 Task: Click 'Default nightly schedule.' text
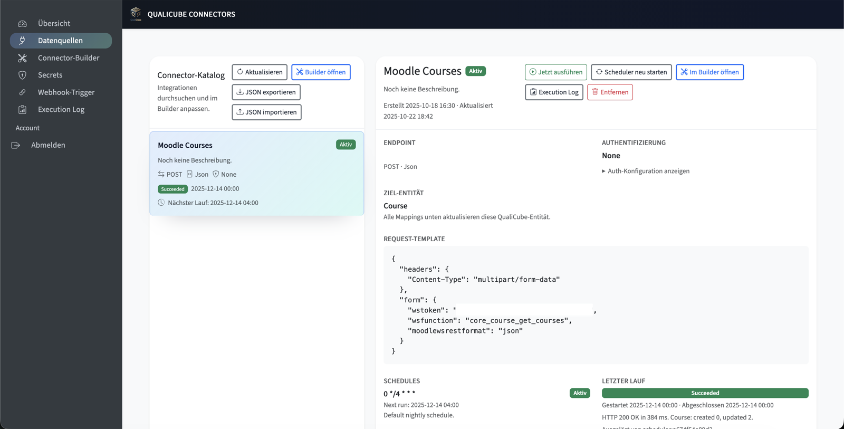(419, 415)
